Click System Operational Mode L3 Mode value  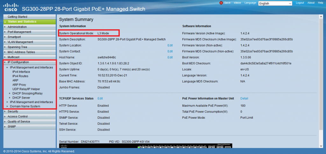pyautogui.click(x=103, y=33)
